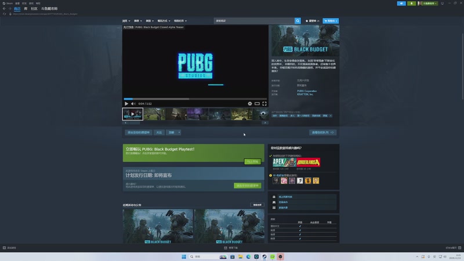Mute the trailer with the speaker icon
Screen dimensions: 464x261
click(133, 104)
